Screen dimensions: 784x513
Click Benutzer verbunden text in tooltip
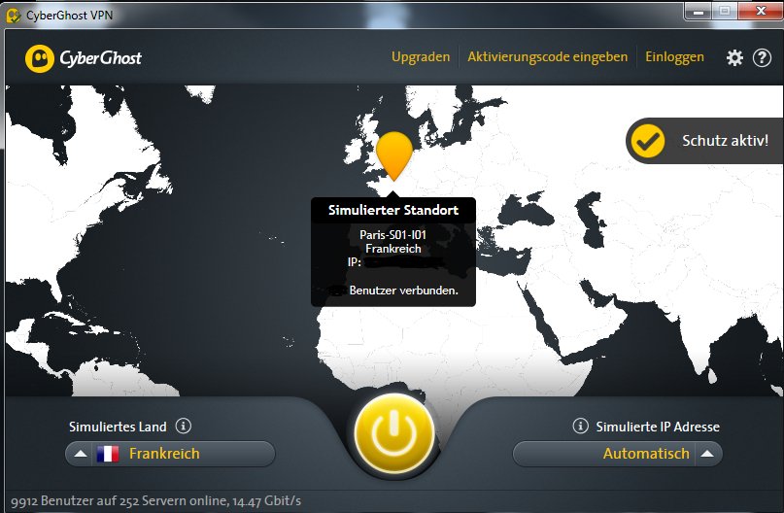coord(403,291)
